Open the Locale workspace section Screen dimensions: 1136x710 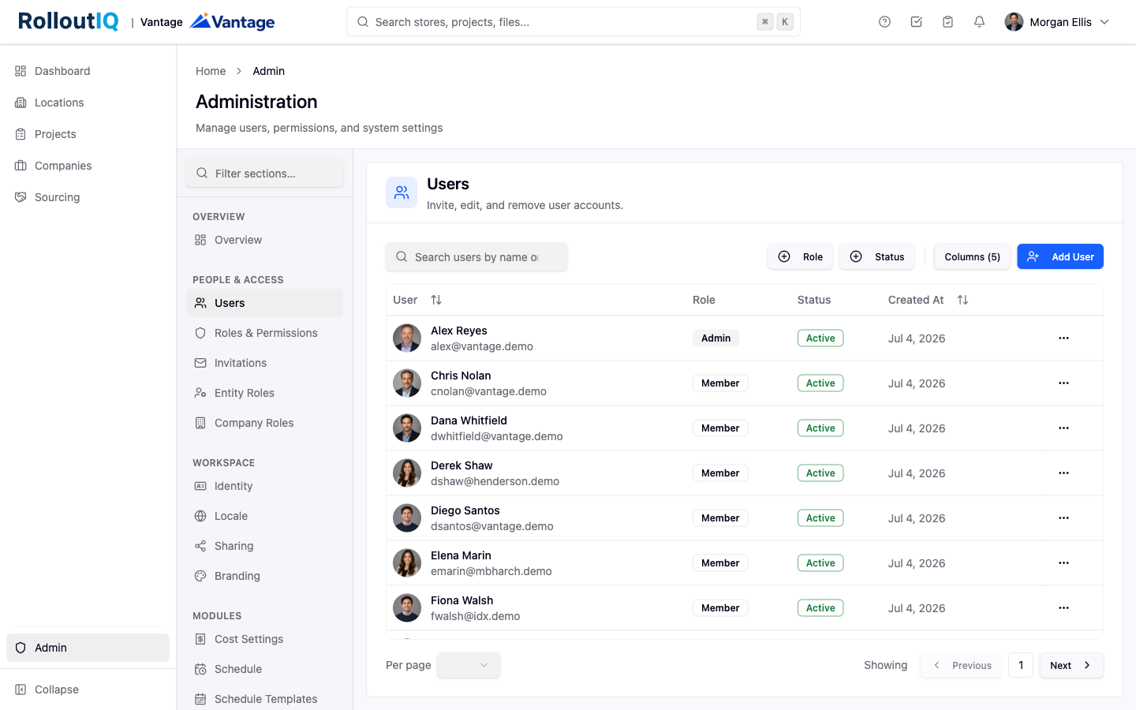pyautogui.click(x=264, y=516)
